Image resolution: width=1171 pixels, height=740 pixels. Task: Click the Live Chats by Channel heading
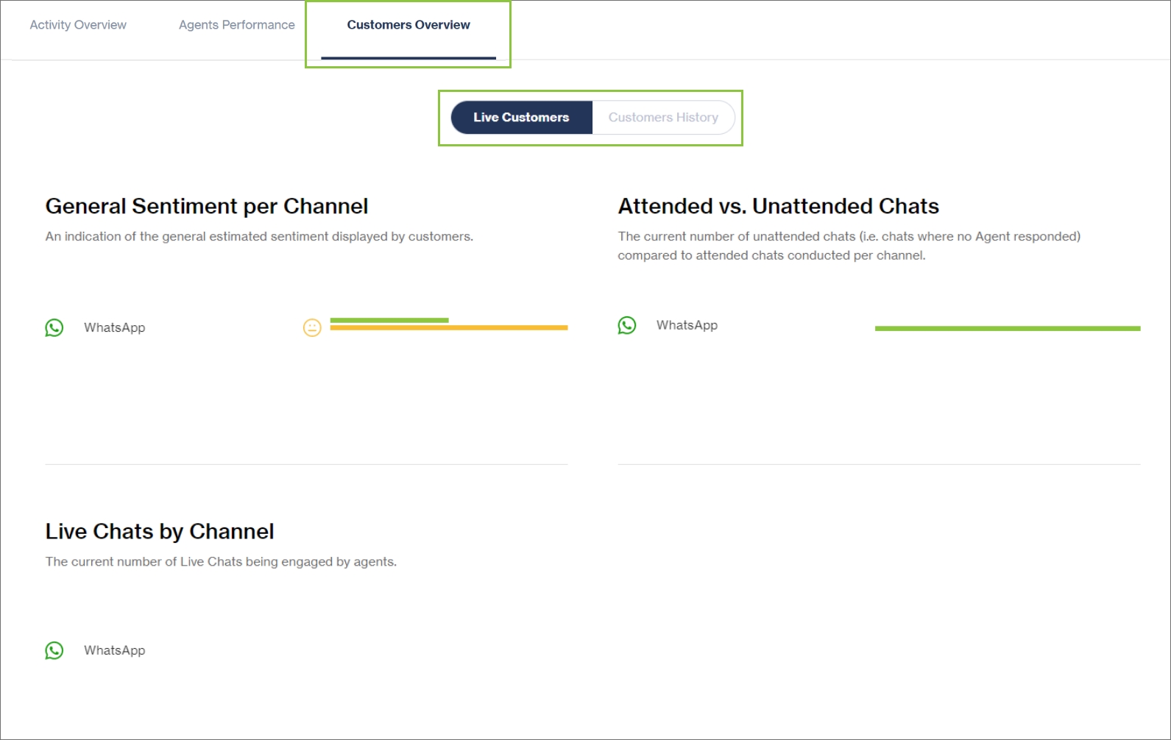[160, 532]
